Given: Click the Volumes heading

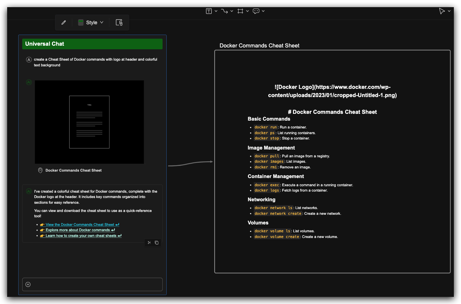Looking at the screenshot, I should click(258, 223).
